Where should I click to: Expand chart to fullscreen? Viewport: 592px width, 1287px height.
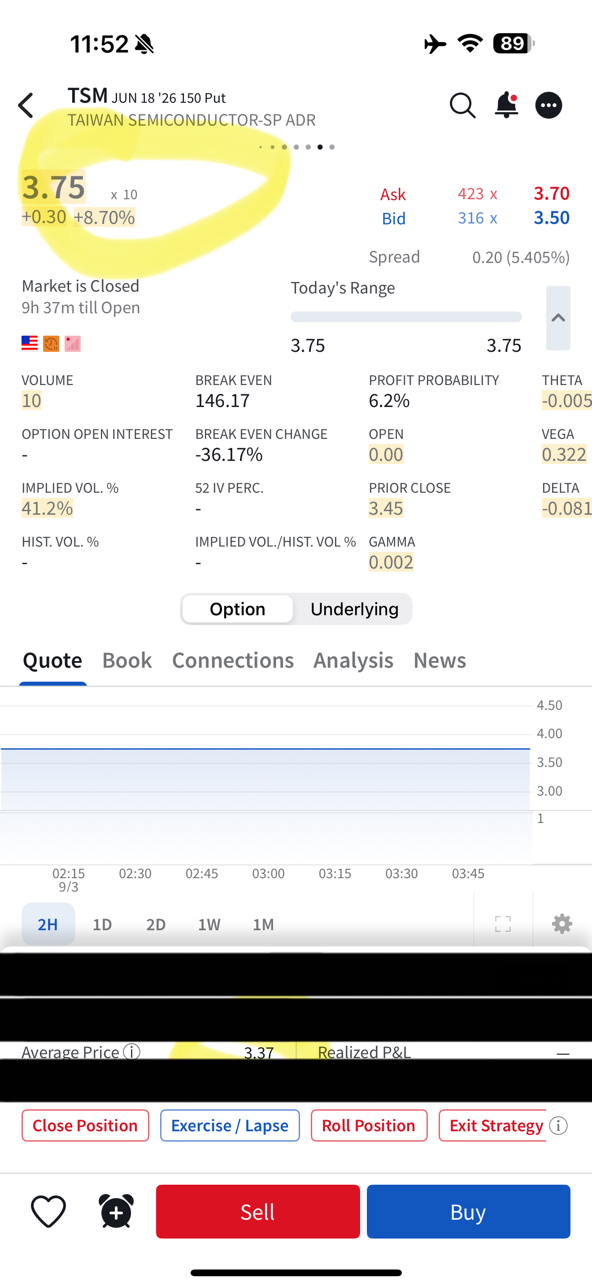tap(503, 924)
